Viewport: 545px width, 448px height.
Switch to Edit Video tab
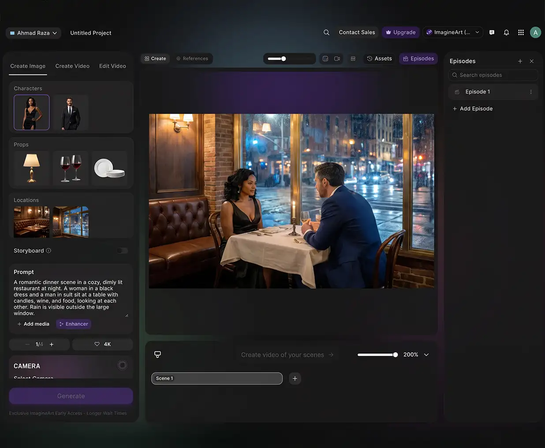112,66
